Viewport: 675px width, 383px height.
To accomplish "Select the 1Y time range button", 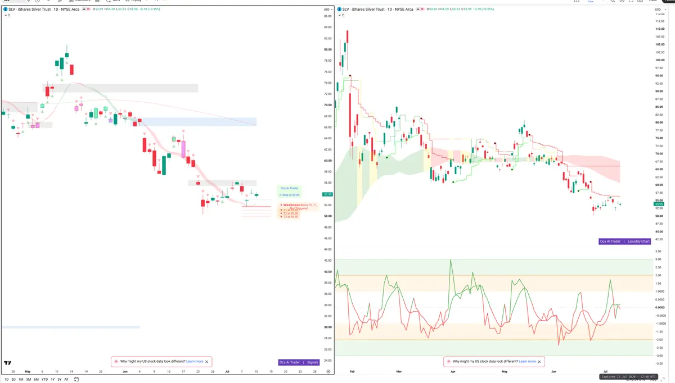I will [x=52, y=380].
